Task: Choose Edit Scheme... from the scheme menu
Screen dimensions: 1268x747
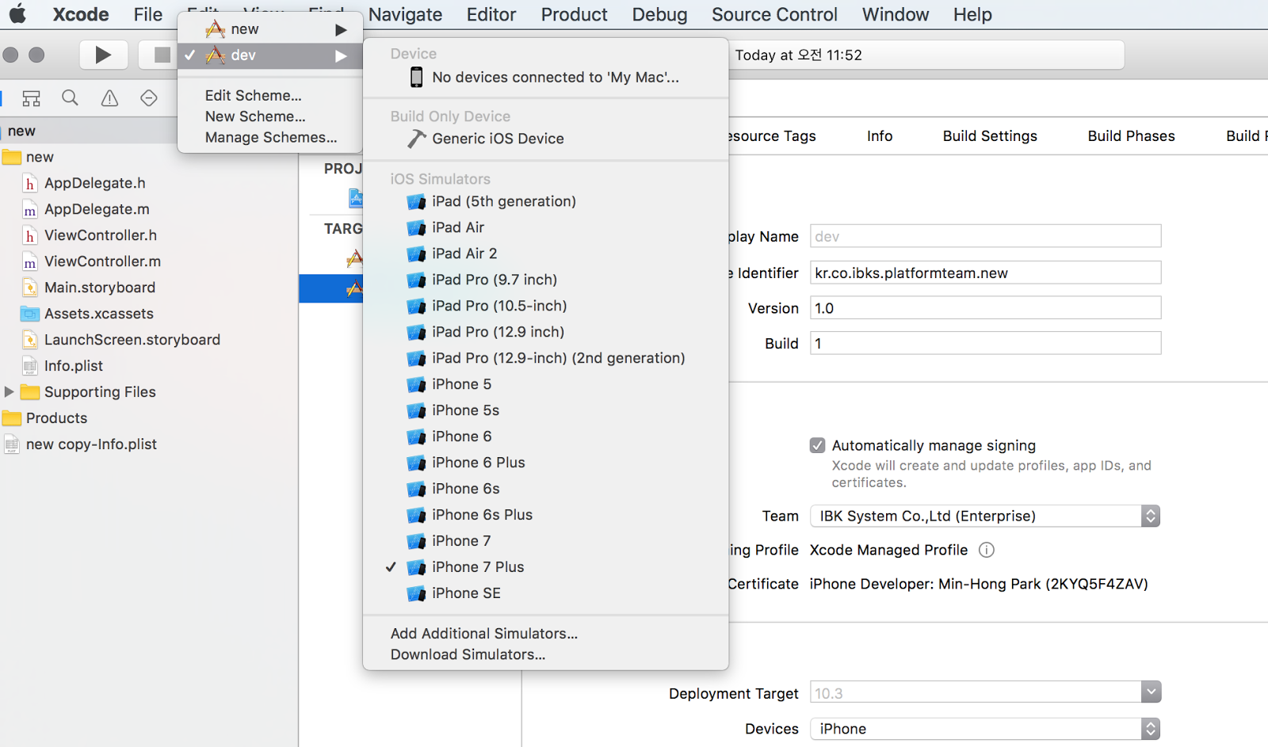Action: [x=253, y=96]
